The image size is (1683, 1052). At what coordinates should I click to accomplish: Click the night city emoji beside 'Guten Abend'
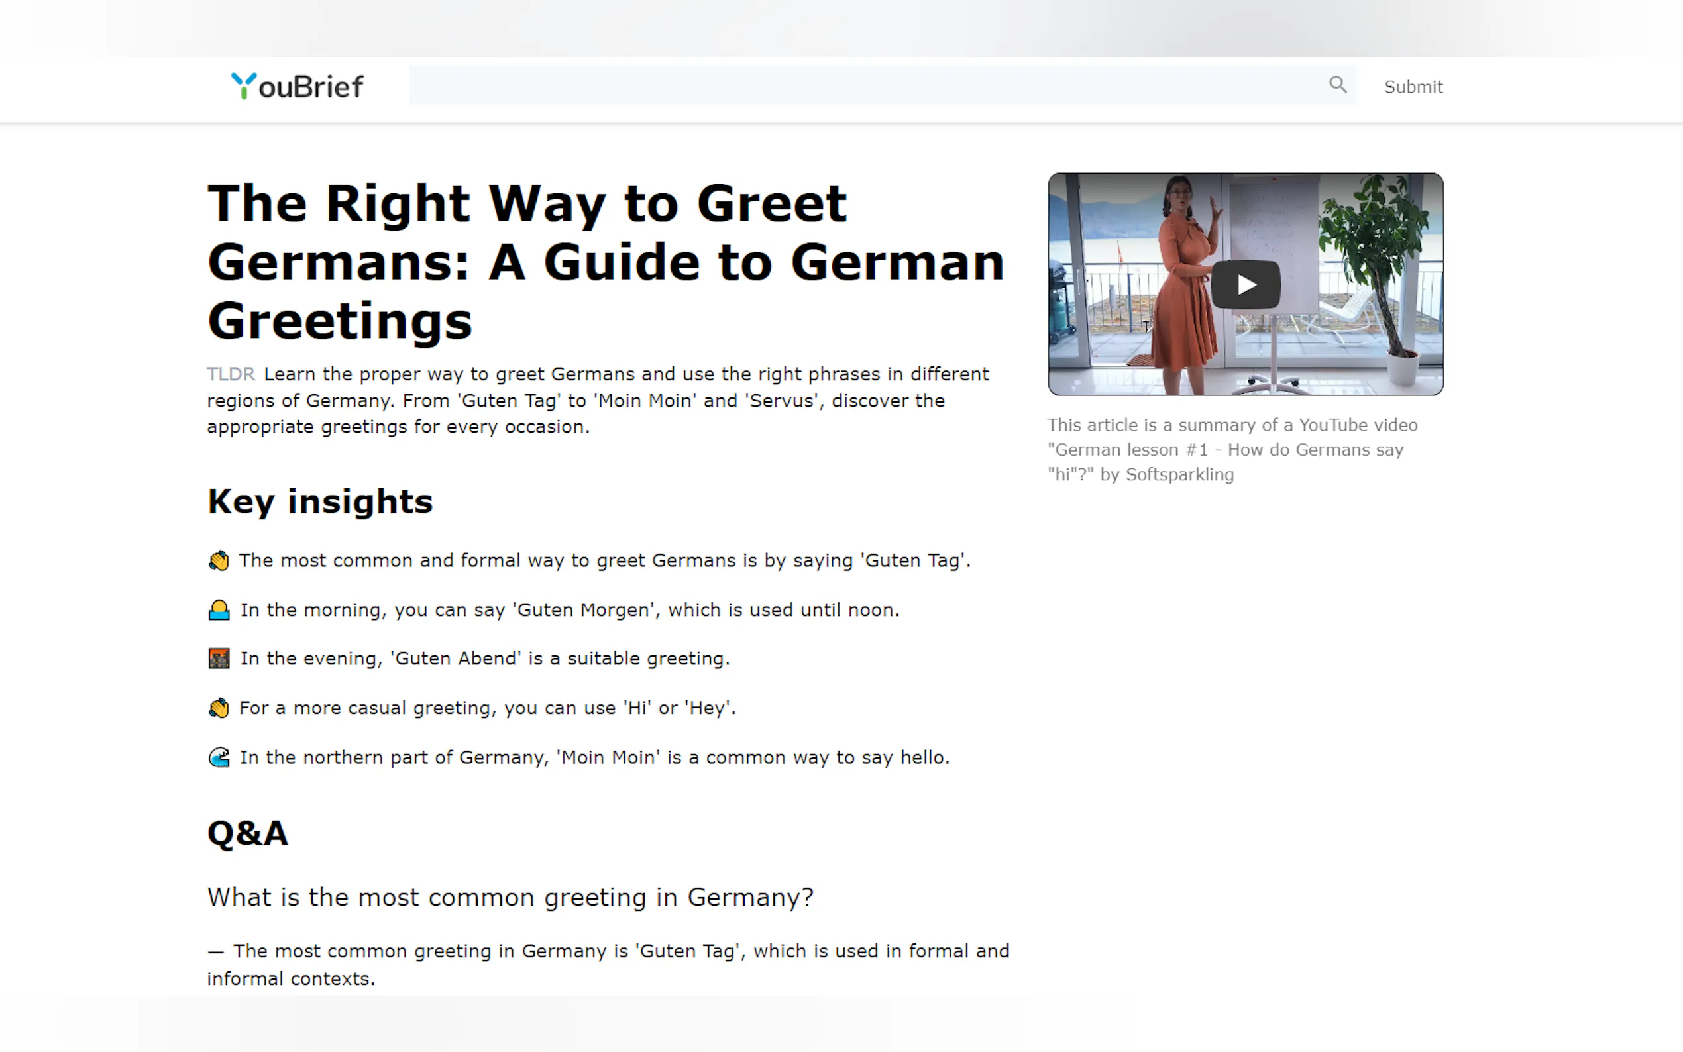point(219,658)
